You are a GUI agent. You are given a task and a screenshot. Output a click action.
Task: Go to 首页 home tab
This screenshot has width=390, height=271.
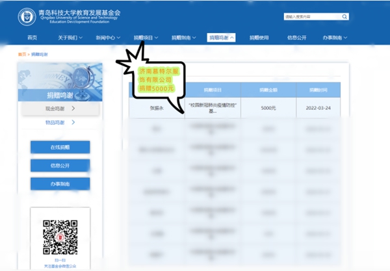32,38
